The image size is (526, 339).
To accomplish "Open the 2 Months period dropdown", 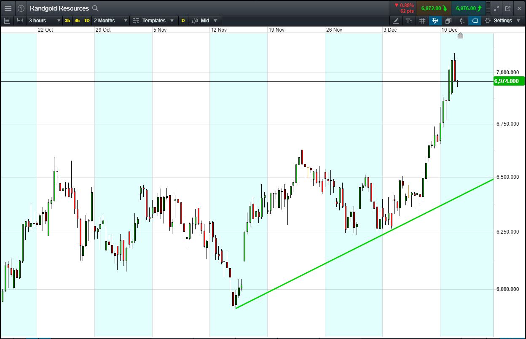I will pyautogui.click(x=110, y=20).
